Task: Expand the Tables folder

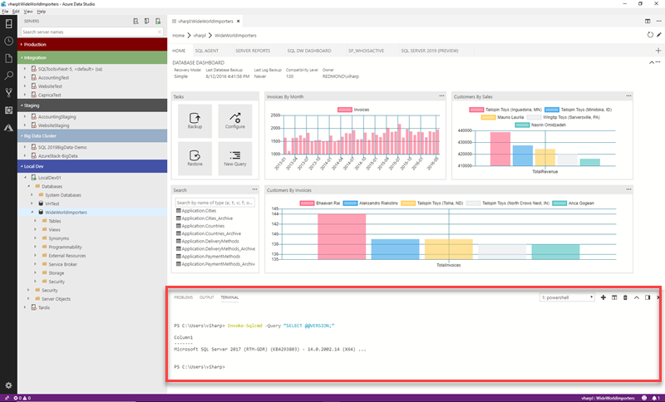Action: click(35, 221)
